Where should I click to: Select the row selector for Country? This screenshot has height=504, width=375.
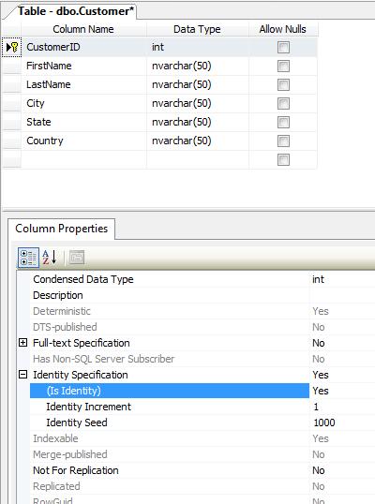(x=11, y=141)
